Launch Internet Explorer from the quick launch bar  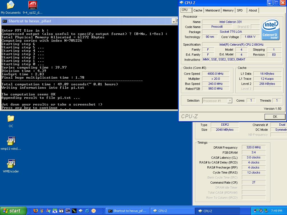(x=87, y=211)
